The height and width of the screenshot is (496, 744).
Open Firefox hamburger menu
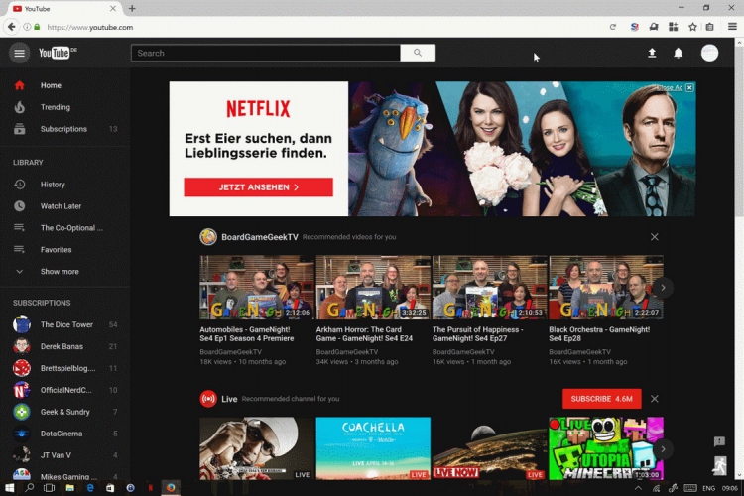tap(732, 27)
